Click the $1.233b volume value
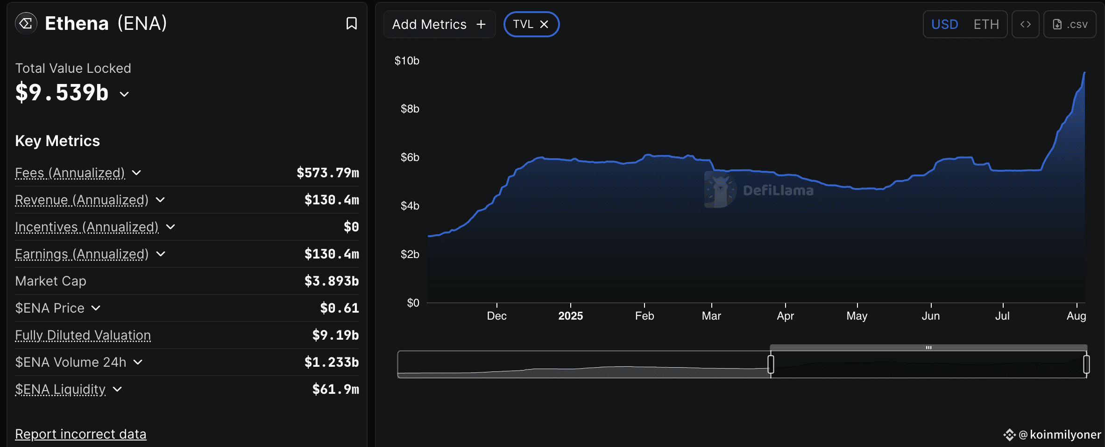This screenshot has width=1105, height=447. tap(332, 362)
